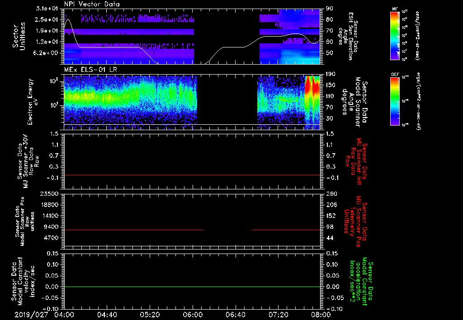Click the 4700 scanner position tick value
The width and height of the screenshot is (463, 320).
51,238
